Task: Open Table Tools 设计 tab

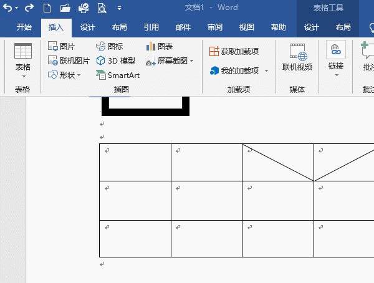Action: click(312, 27)
